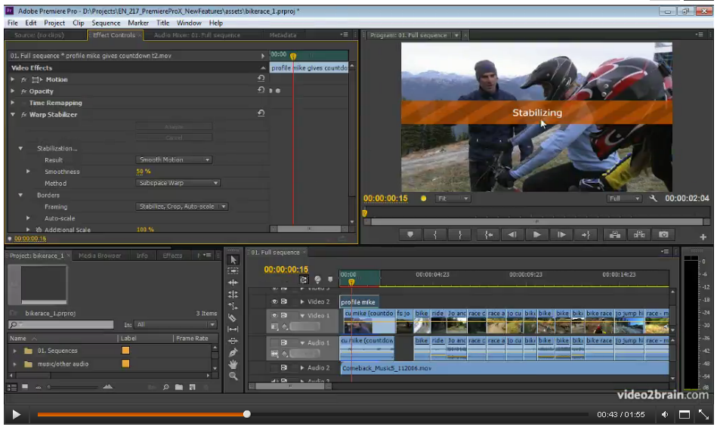Click the Analyze button under Warp Stabilizer
The width and height of the screenshot is (717, 430).
click(x=174, y=127)
